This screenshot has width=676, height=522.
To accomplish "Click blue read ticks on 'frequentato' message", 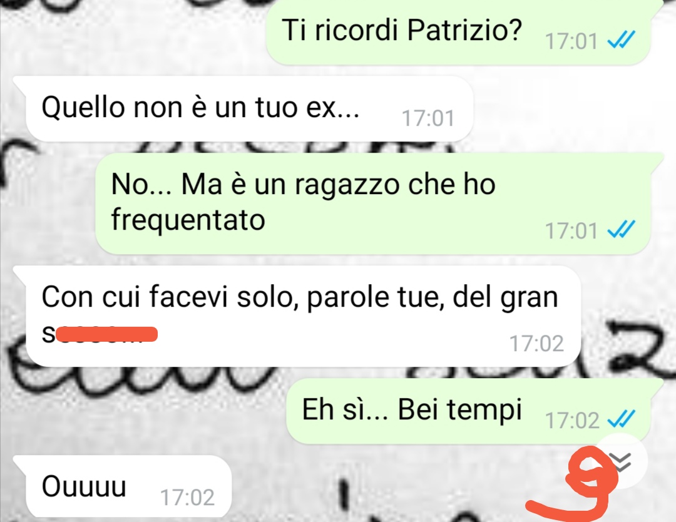I will point(621,230).
